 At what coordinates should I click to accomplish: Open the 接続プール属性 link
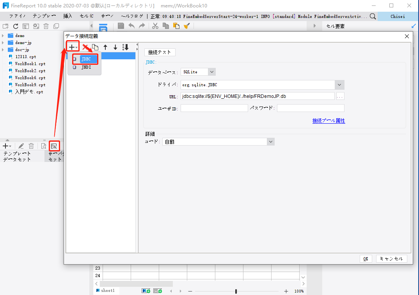328,121
